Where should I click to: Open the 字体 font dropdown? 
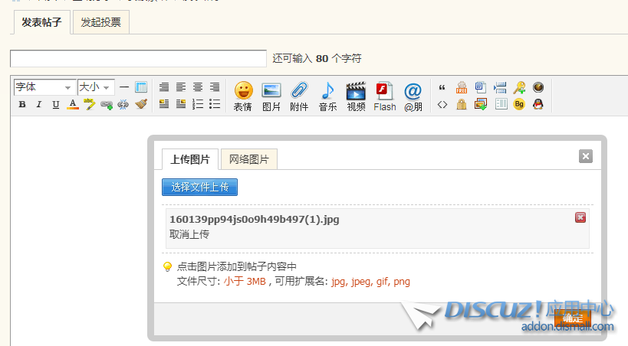point(44,87)
